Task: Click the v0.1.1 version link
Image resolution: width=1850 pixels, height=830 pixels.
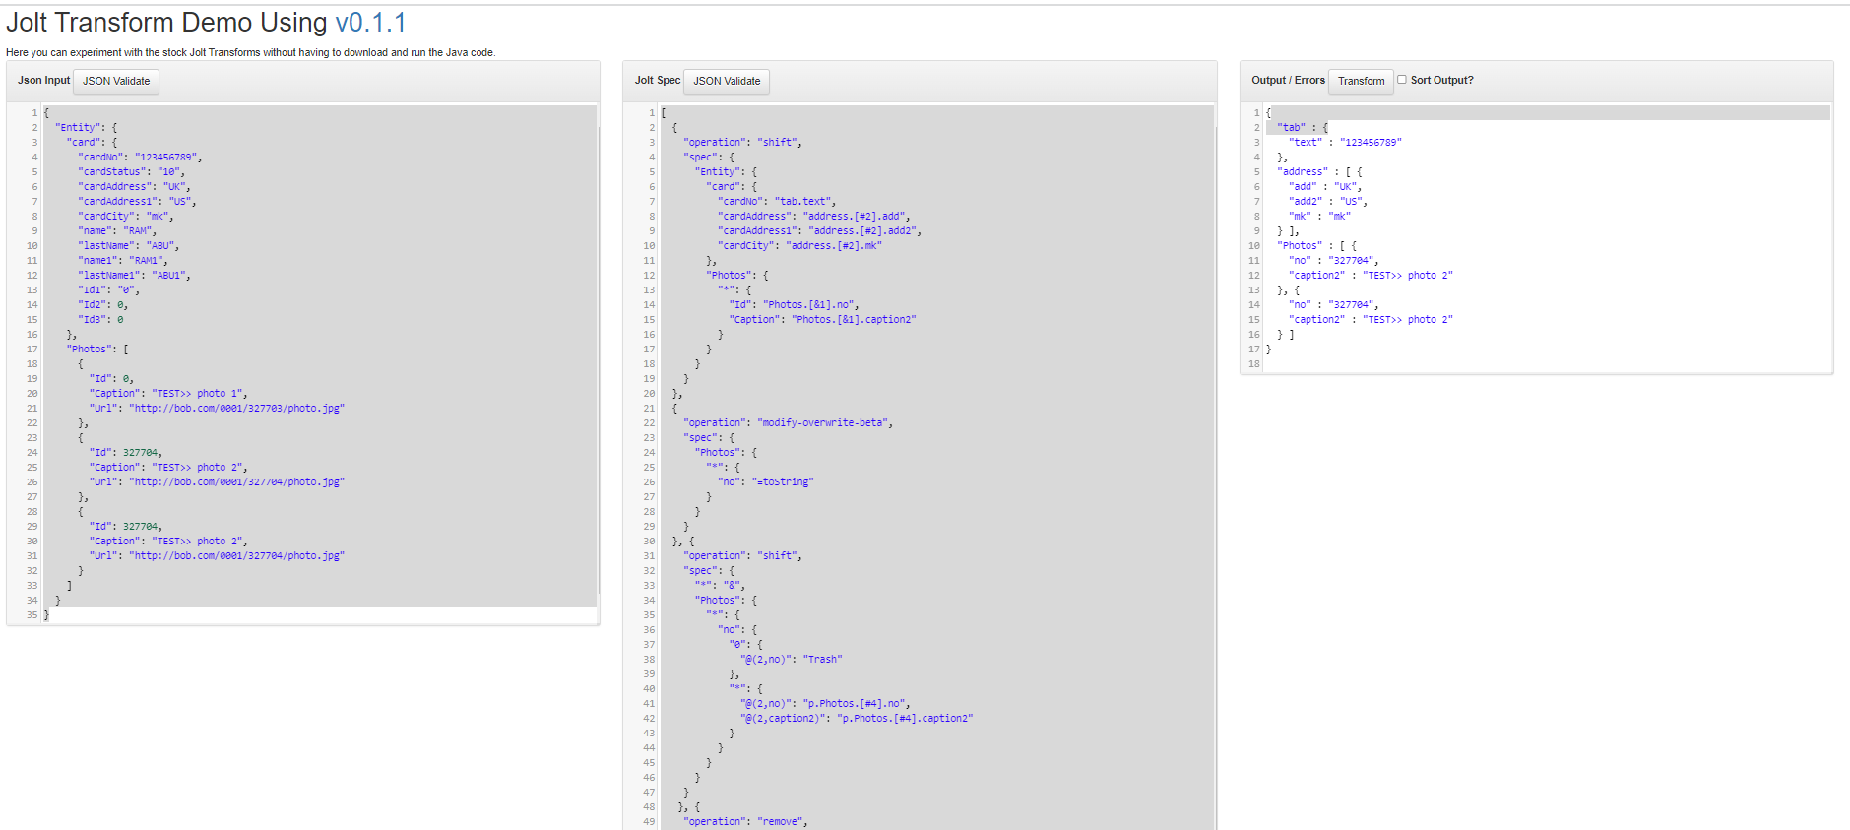Action: [370, 22]
